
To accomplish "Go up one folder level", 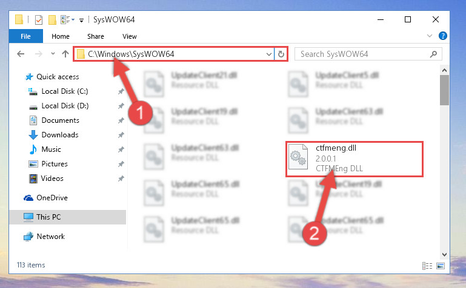I will click(x=65, y=54).
